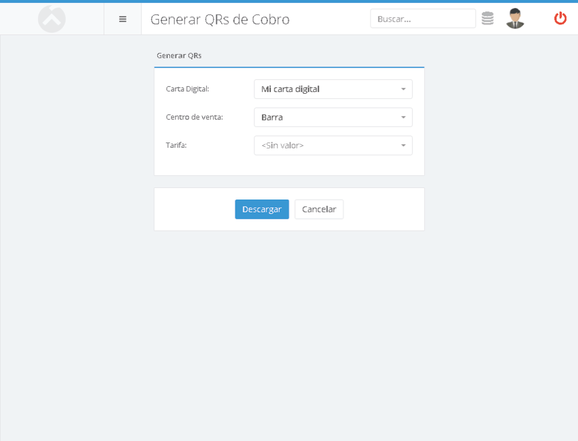Screen dimensions: 578x441
Task: Click the Tarifa label
Action: (x=176, y=145)
